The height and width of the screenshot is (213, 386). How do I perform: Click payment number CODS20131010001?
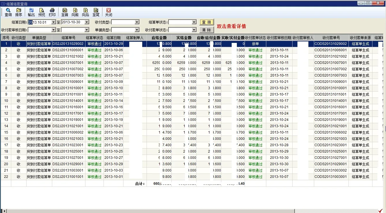click(x=331, y=88)
